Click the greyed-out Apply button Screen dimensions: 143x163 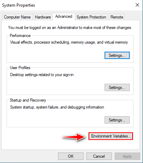[127, 156]
